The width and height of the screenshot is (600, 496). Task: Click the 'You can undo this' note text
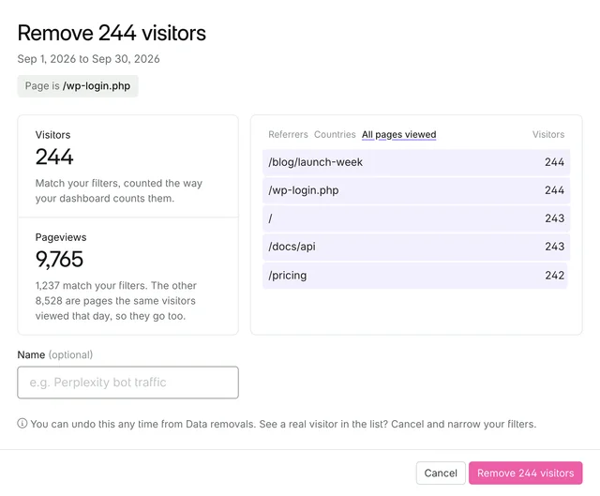(x=283, y=424)
